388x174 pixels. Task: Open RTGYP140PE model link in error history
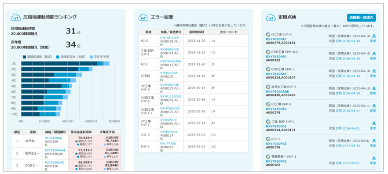[x=169, y=38]
